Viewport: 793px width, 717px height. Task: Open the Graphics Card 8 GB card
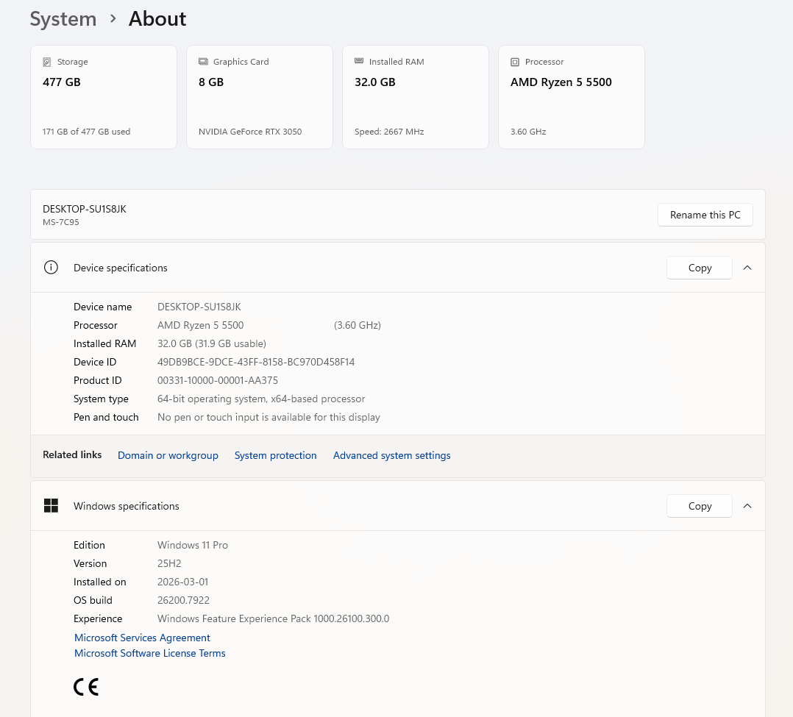(x=260, y=97)
